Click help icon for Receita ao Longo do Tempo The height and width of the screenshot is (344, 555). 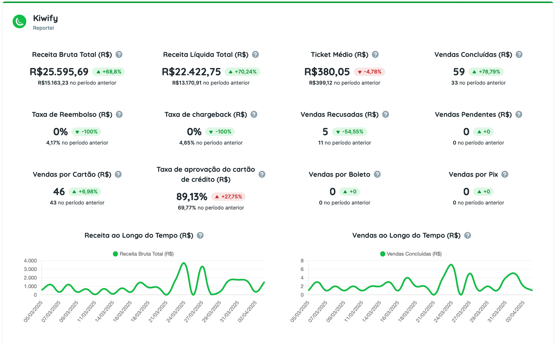pyautogui.click(x=200, y=235)
